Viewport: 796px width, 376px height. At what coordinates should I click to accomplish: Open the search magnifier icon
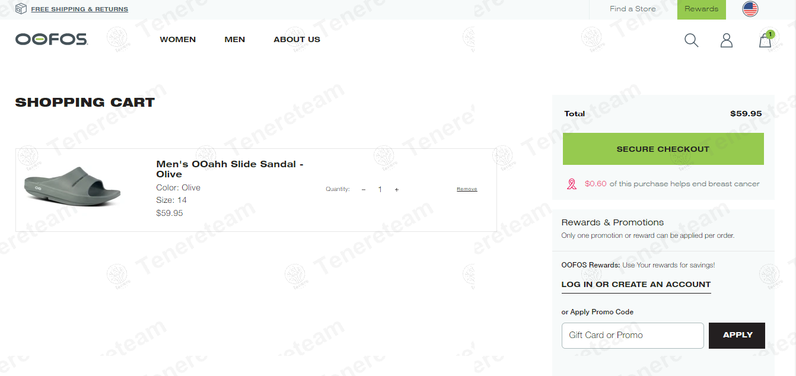coord(691,40)
